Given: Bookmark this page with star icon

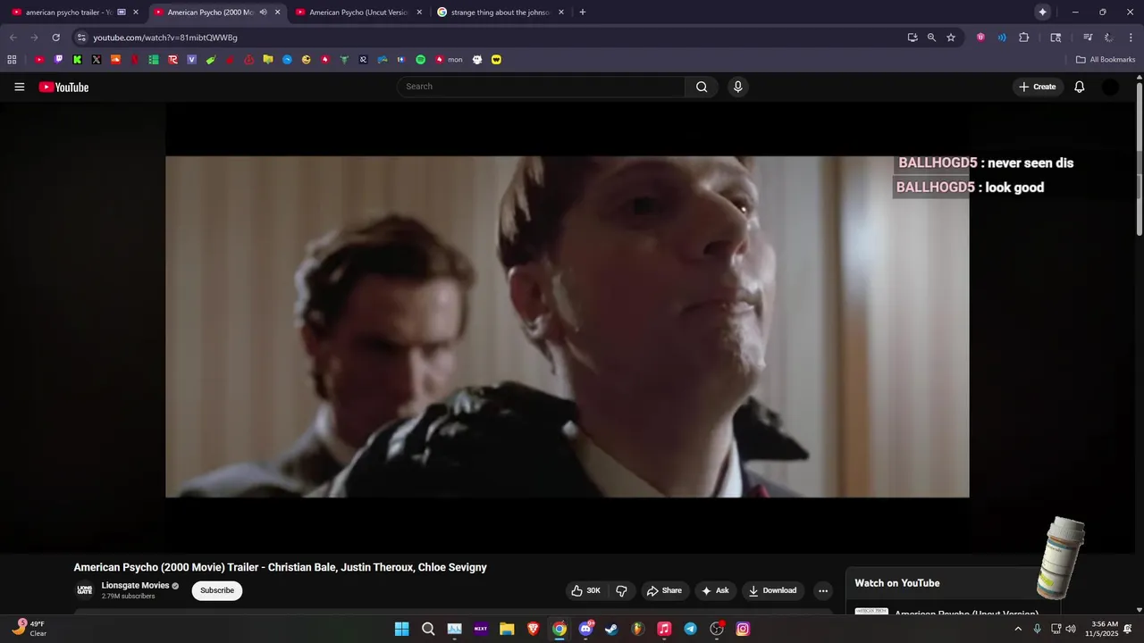Looking at the screenshot, I should (x=951, y=38).
